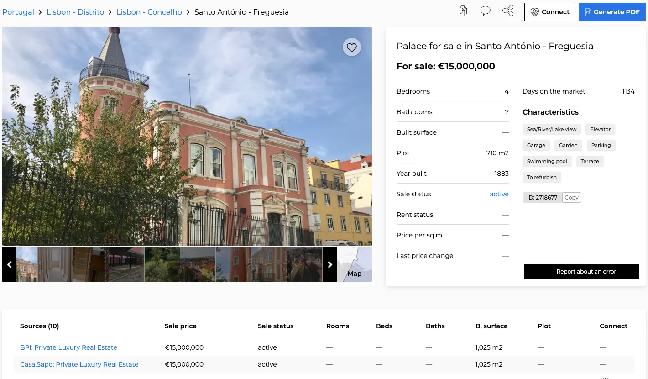The height and width of the screenshot is (379, 648).
Task: Select the dome rooftop thumbnail
Action: pos(305,264)
